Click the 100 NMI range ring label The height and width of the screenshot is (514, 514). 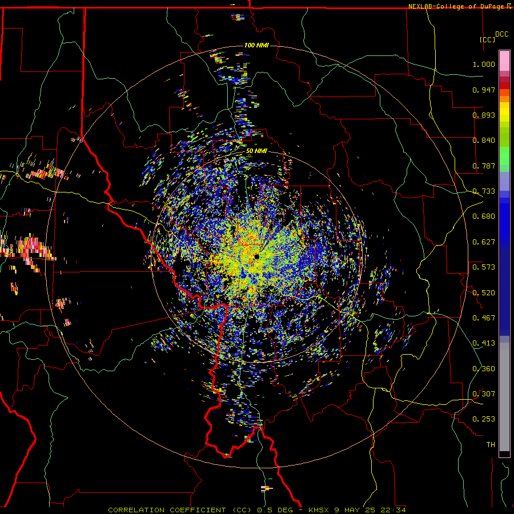[x=256, y=45]
